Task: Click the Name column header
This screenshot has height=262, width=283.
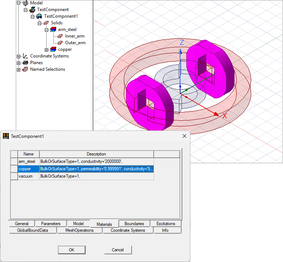Action: click(x=29, y=154)
